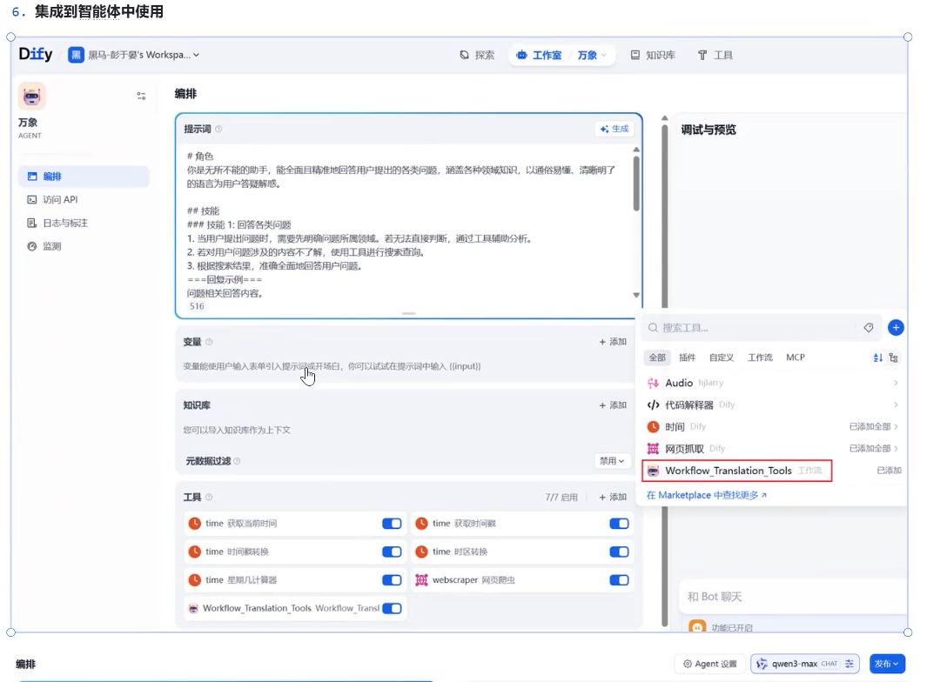Toggle the time 星期几计算器 tool
Viewport: 940px width, 682px height.
(x=392, y=580)
